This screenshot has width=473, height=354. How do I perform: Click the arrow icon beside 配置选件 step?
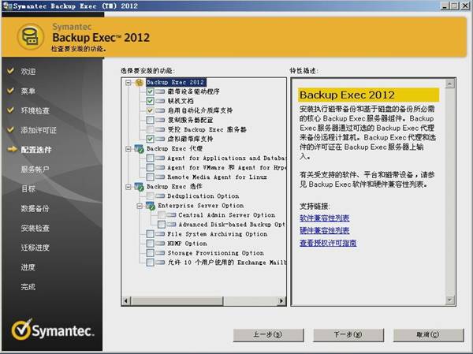11,149
